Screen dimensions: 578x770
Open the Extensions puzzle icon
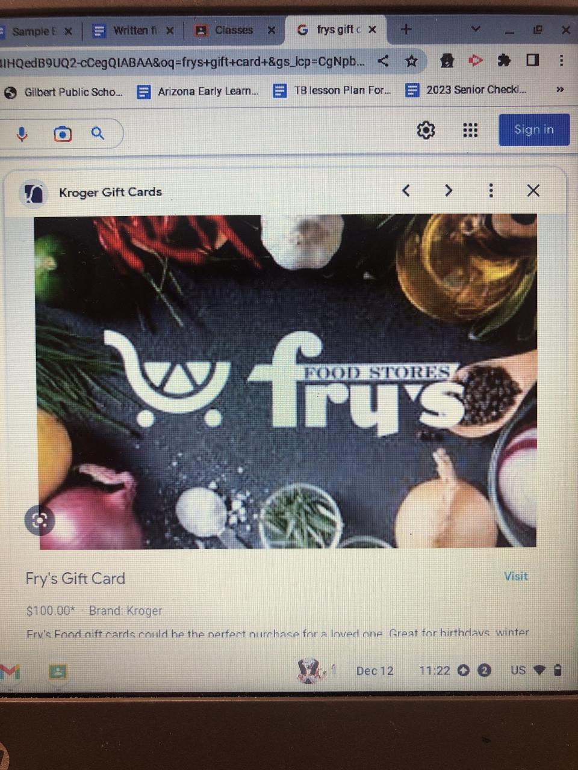coord(504,60)
